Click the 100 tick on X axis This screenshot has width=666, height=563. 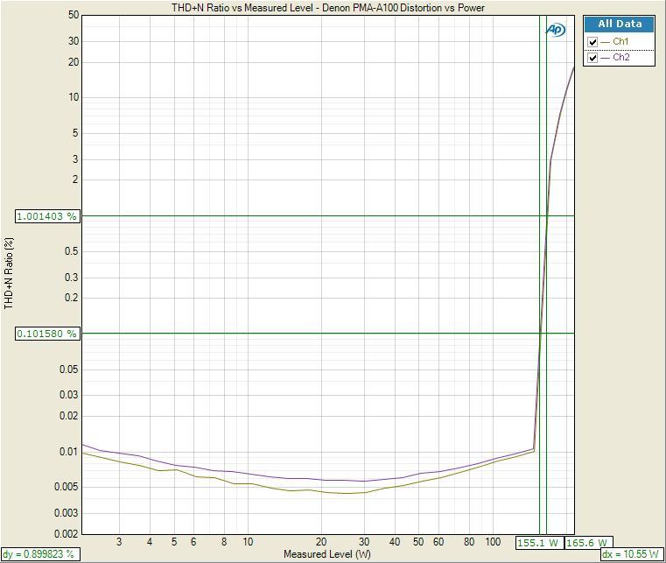(x=493, y=542)
